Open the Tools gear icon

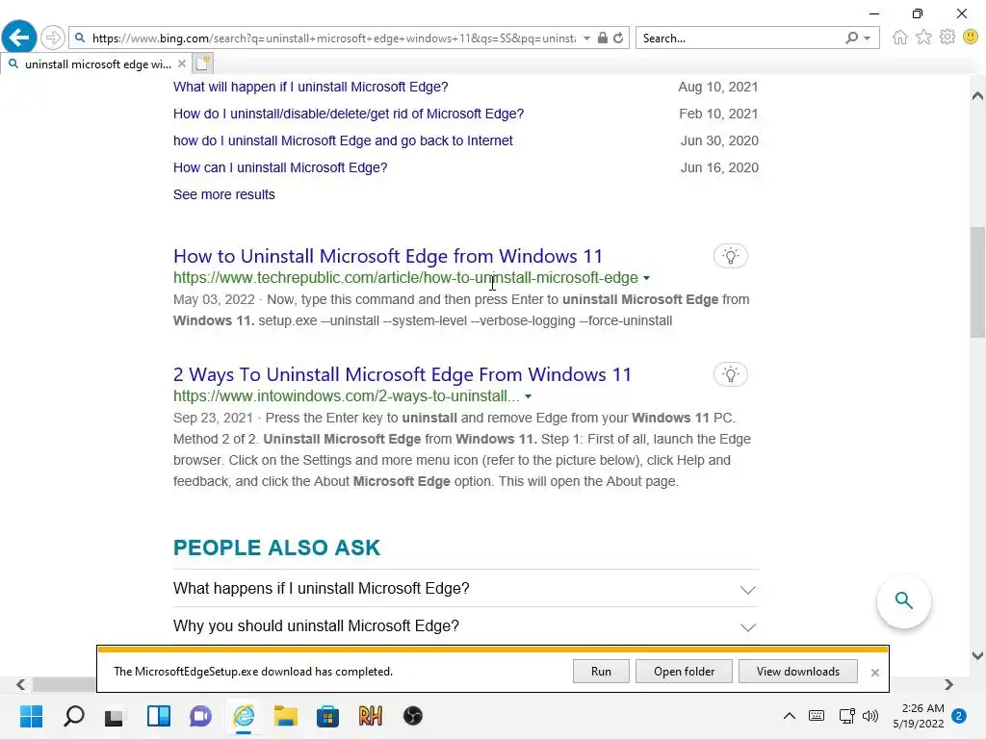pos(947,38)
